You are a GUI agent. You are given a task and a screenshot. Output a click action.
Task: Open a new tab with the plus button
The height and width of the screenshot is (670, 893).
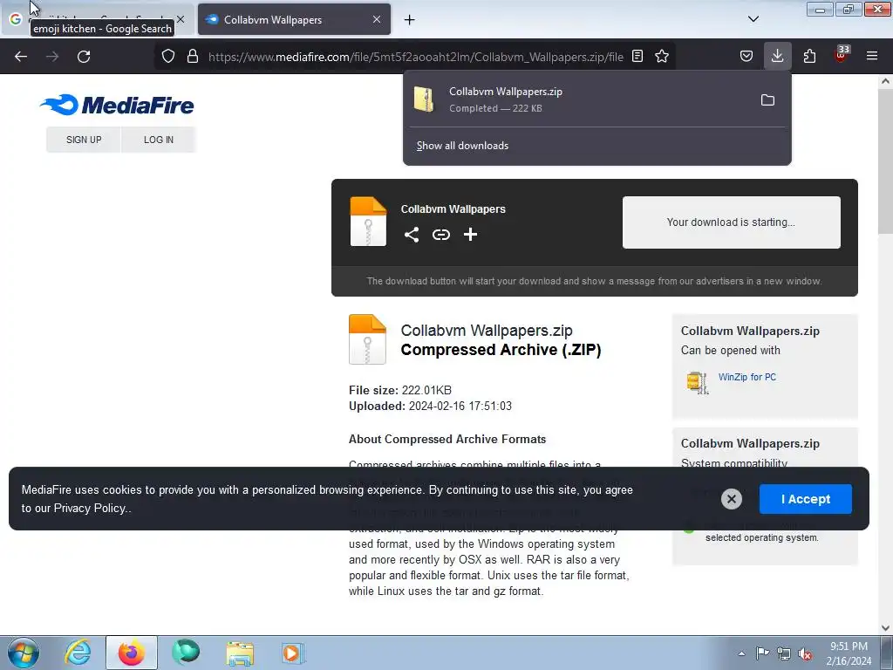pyautogui.click(x=410, y=20)
